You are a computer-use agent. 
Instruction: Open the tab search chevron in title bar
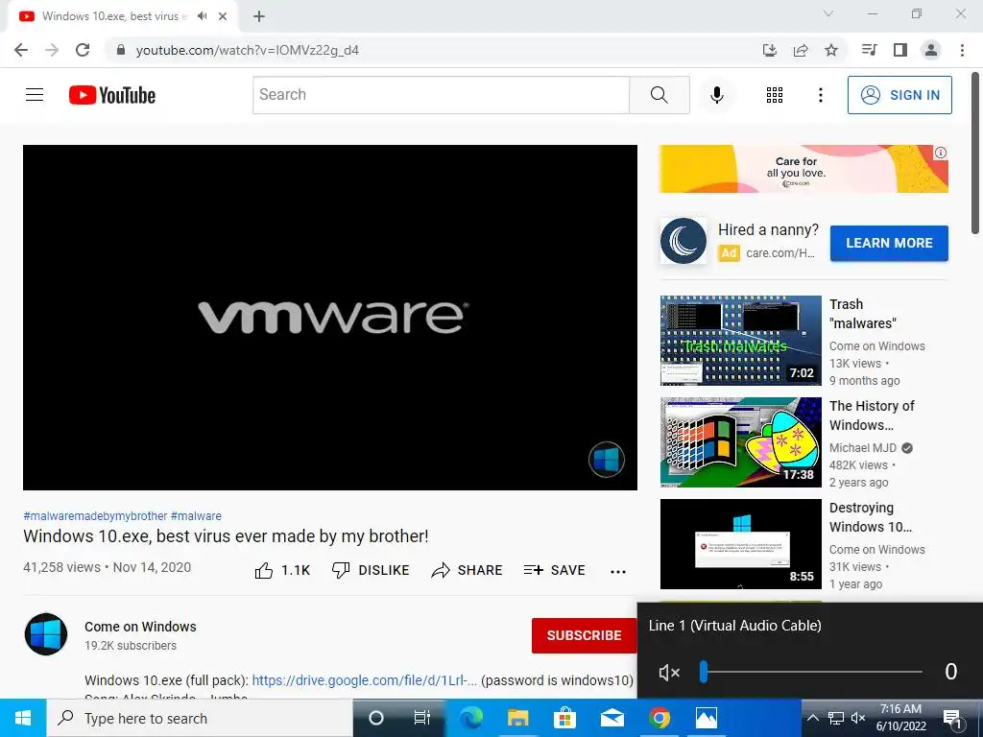pyautogui.click(x=828, y=13)
